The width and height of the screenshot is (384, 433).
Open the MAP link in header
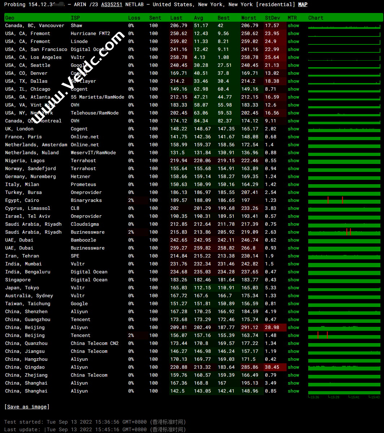pyautogui.click(x=303, y=4)
